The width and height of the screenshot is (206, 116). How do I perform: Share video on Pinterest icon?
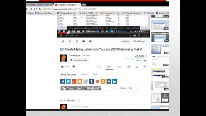click(97, 82)
